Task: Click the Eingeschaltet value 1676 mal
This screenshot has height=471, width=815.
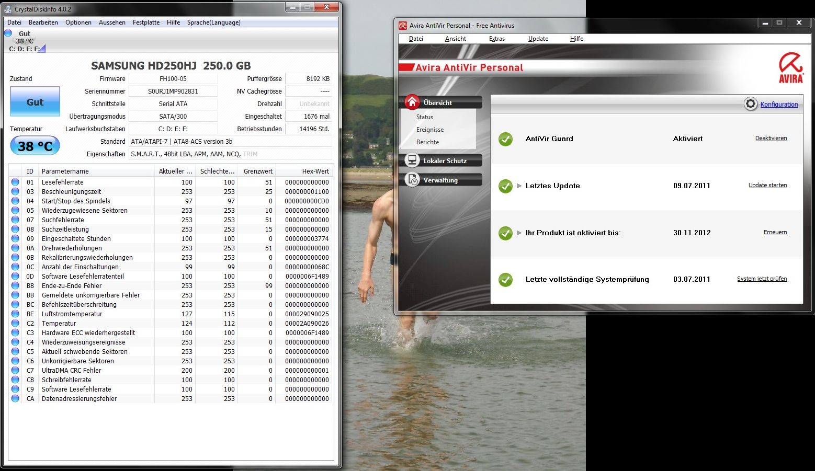Action: 309,116
